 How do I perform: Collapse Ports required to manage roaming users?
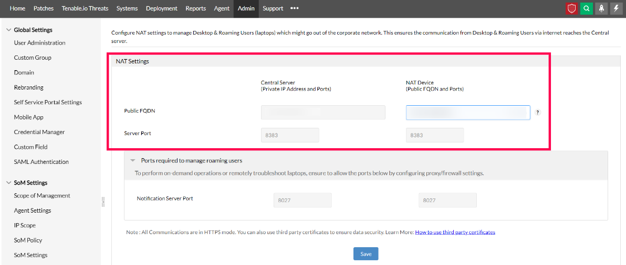133,161
